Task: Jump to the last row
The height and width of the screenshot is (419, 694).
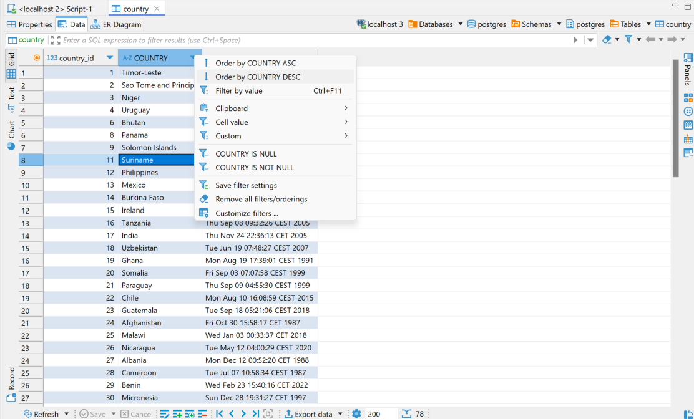Action: [257, 413]
